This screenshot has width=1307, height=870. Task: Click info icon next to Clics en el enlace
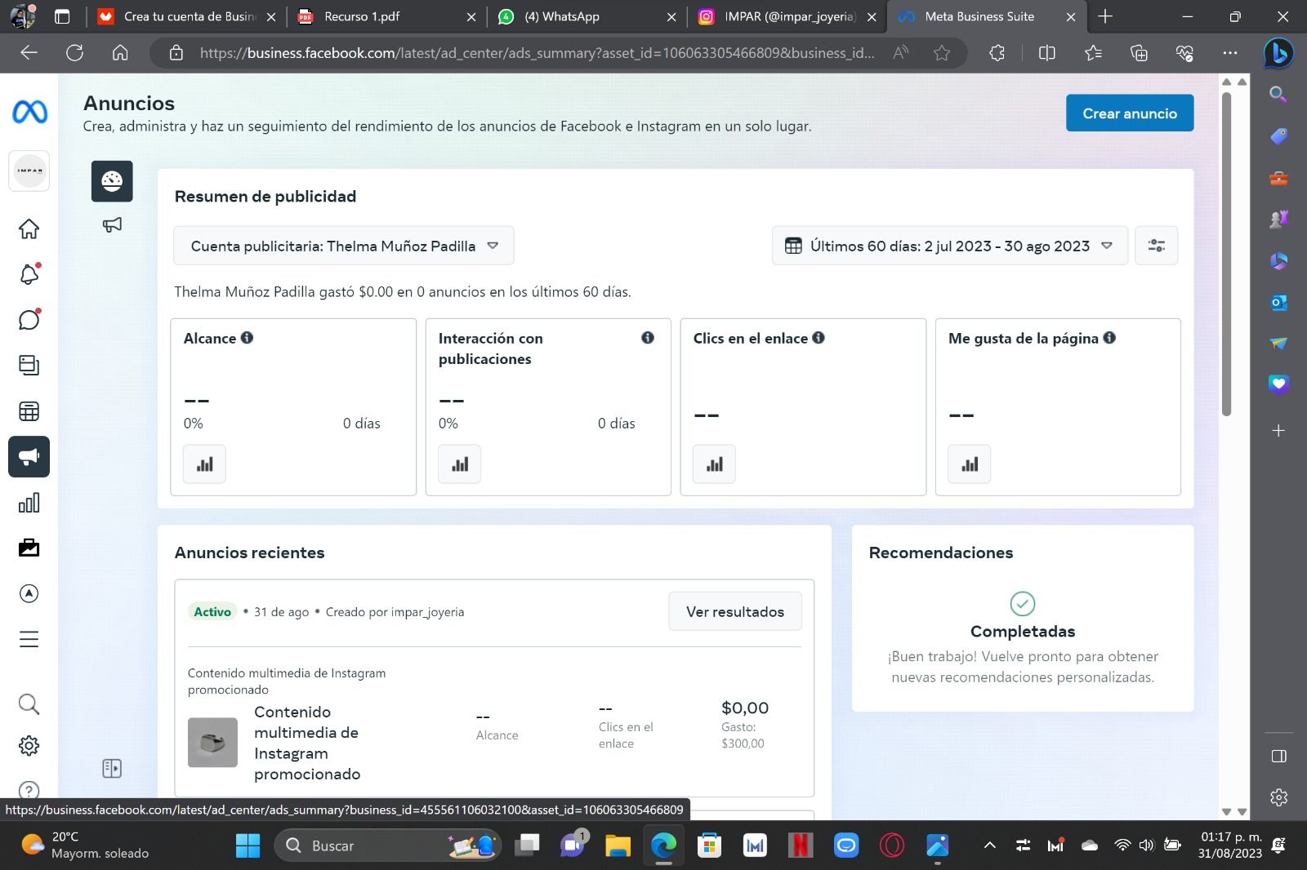coord(819,338)
